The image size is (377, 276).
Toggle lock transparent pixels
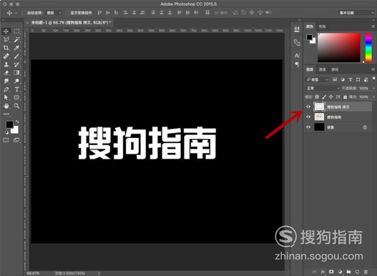[317, 97]
